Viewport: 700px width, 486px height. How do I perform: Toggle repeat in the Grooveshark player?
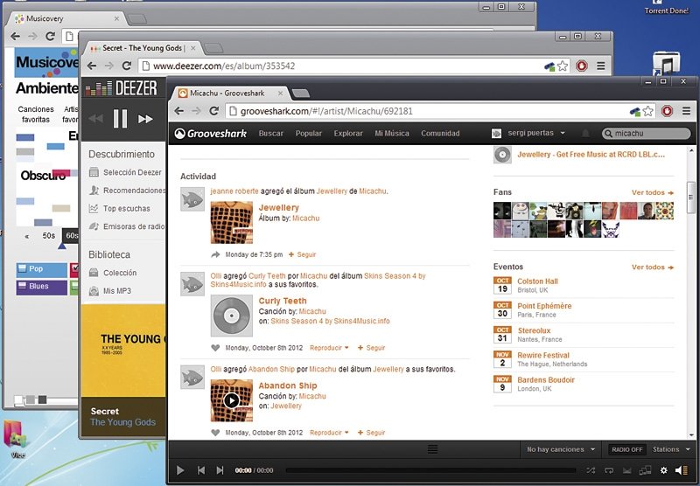tap(609, 470)
